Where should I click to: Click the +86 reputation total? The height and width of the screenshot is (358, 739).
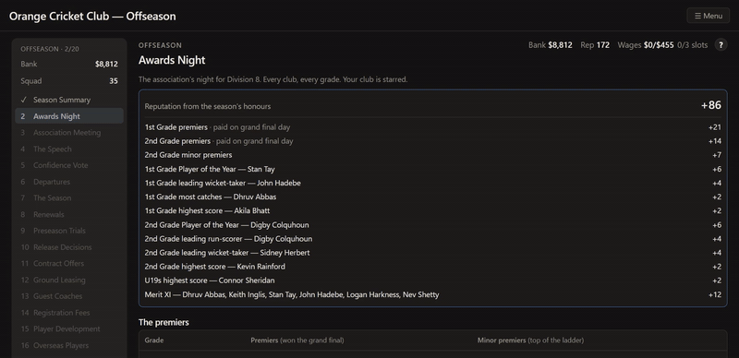tap(711, 105)
